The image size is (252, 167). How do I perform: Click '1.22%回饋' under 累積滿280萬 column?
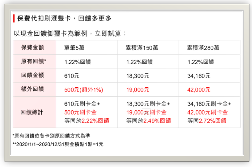click(201, 62)
